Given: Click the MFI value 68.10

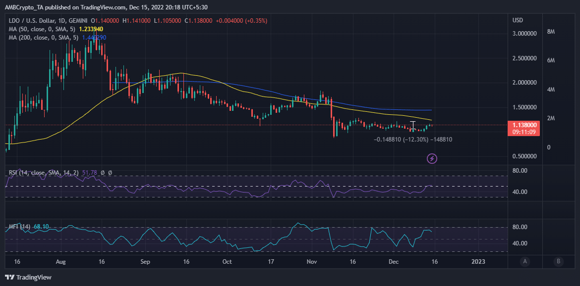Looking at the screenshot, I should point(41,227).
